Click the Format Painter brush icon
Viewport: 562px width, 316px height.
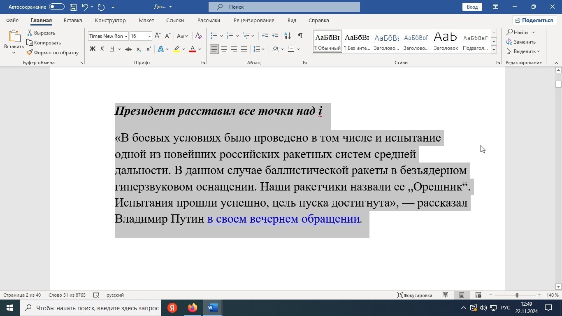pyautogui.click(x=30, y=53)
